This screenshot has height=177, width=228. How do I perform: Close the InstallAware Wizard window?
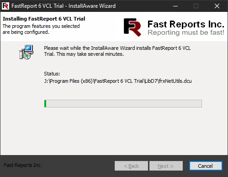[217, 6]
